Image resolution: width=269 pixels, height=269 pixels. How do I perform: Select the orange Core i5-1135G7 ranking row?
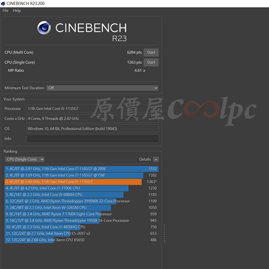pyautogui.click(x=81, y=182)
